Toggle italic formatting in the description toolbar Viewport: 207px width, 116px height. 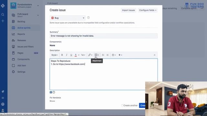pyautogui.click(x=67, y=55)
